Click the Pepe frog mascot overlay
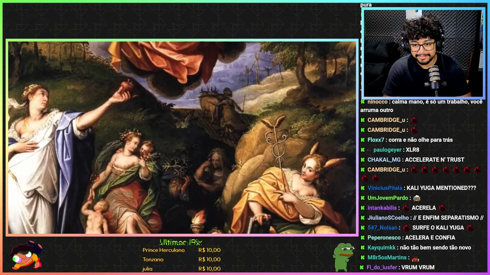This screenshot has width=490, height=275. pos(343,257)
